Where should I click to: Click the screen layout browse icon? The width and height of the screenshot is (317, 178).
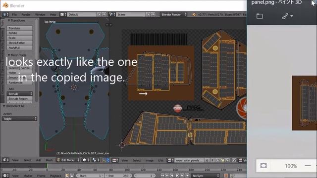click(63, 14)
